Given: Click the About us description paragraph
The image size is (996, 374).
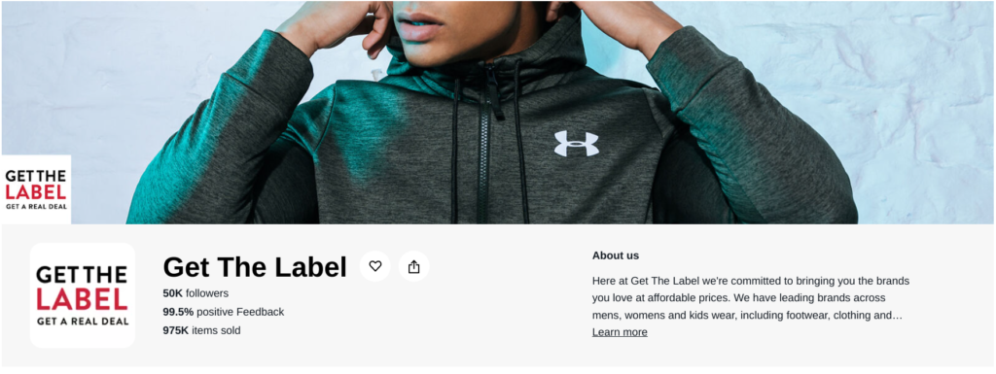Looking at the screenshot, I should [x=751, y=297].
